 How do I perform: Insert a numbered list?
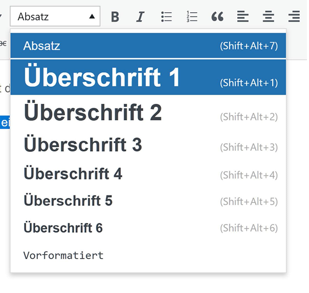(x=192, y=17)
